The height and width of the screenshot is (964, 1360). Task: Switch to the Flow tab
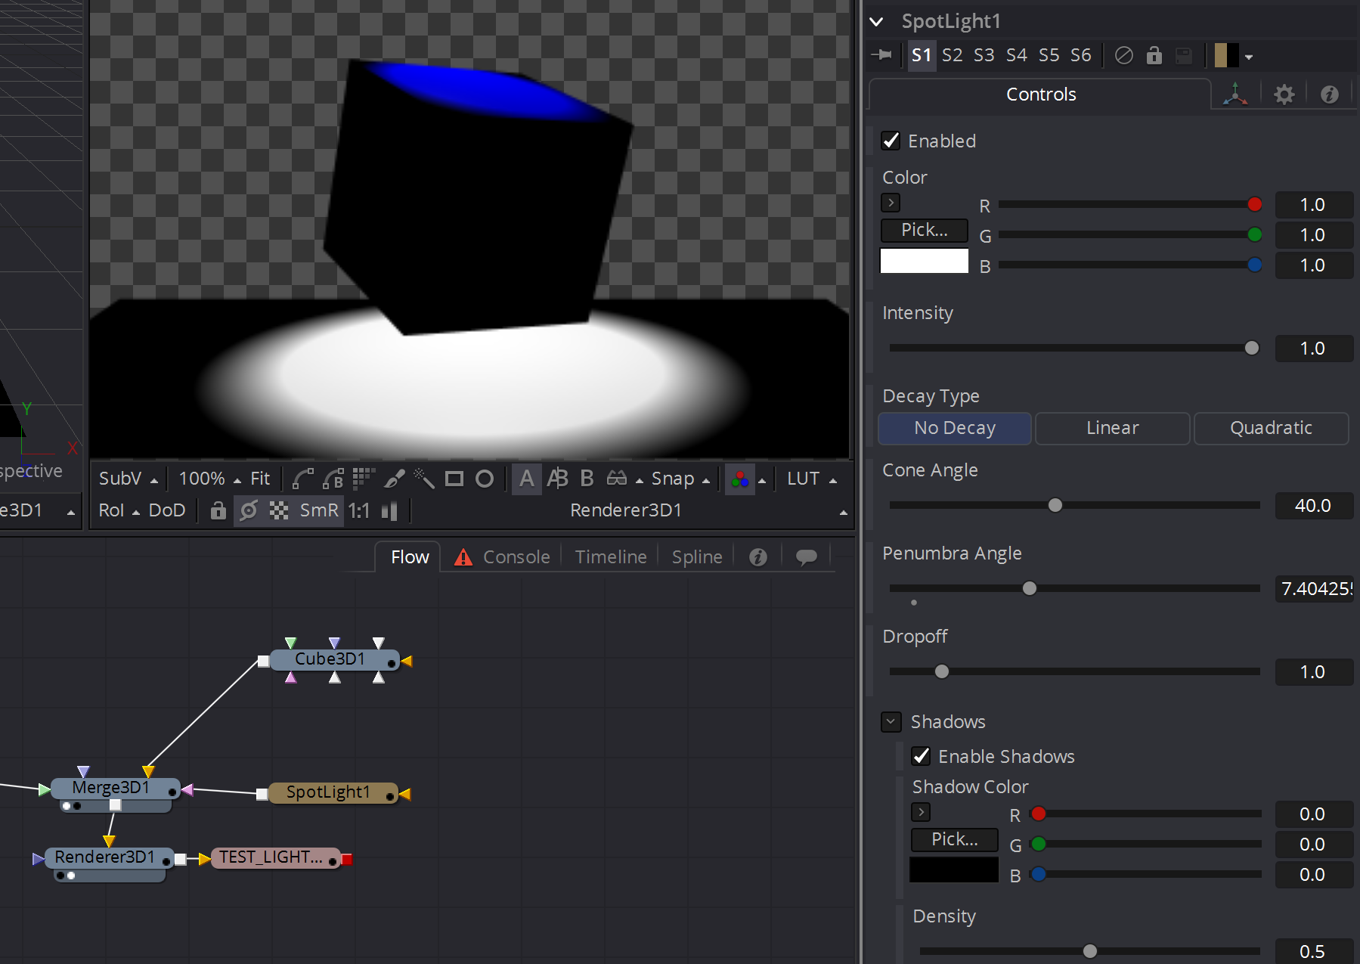(x=410, y=557)
